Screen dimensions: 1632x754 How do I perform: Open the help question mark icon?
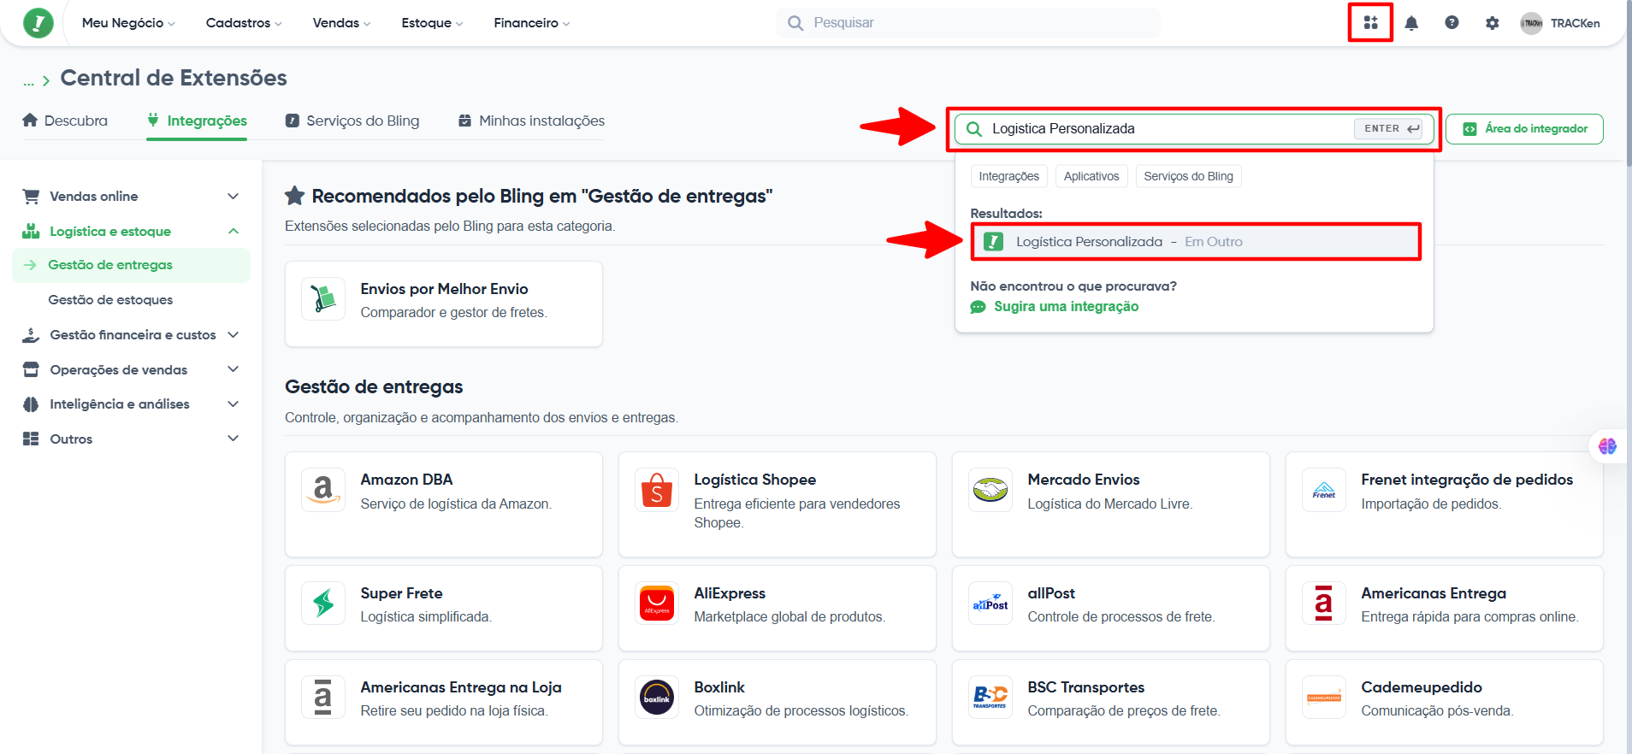(1452, 23)
